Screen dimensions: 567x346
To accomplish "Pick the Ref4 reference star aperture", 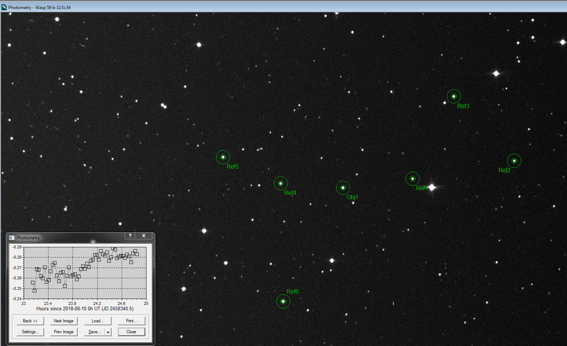I will (281, 184).
